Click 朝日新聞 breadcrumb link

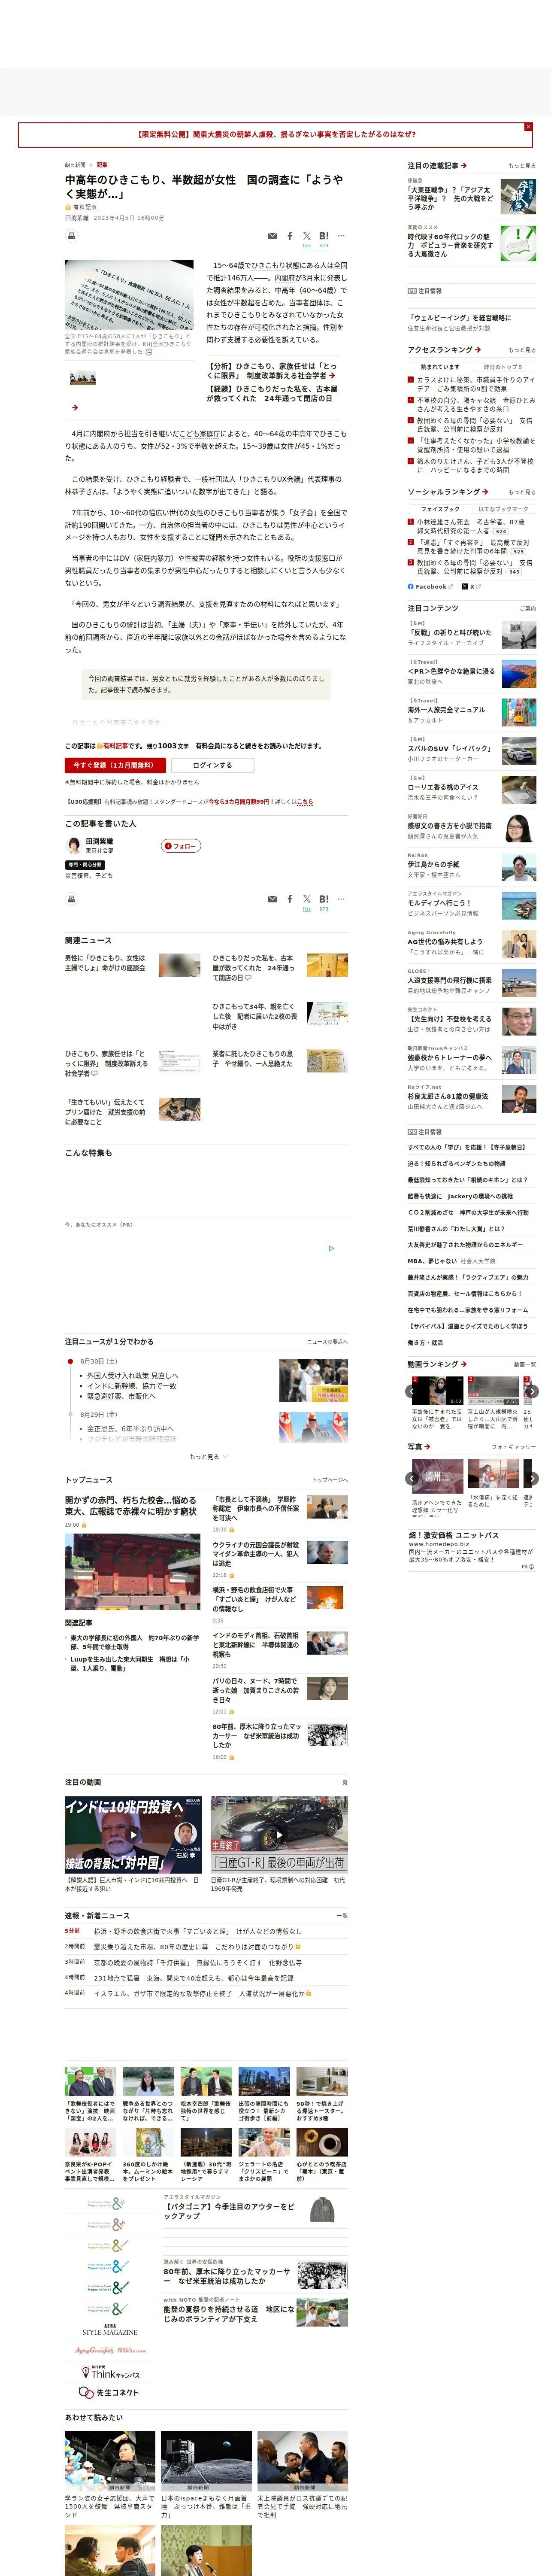pos(75,165)
